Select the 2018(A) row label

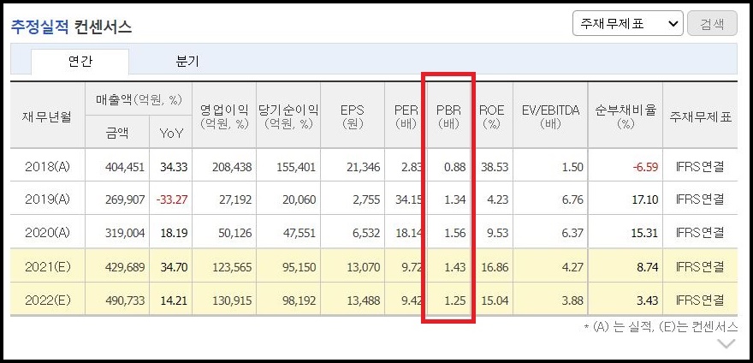47,167
